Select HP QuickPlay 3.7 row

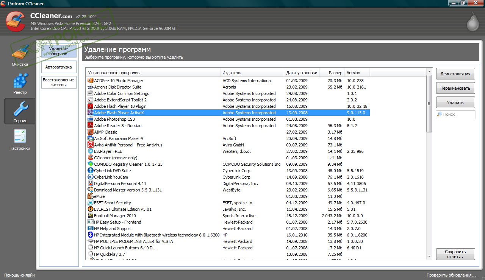click(228, 254)
